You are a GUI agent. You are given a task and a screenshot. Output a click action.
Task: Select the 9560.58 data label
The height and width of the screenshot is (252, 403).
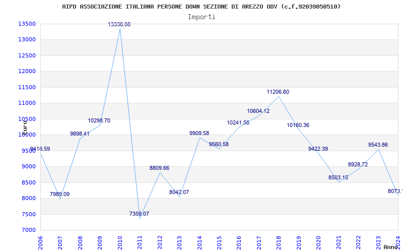click(x=219, y=144)
